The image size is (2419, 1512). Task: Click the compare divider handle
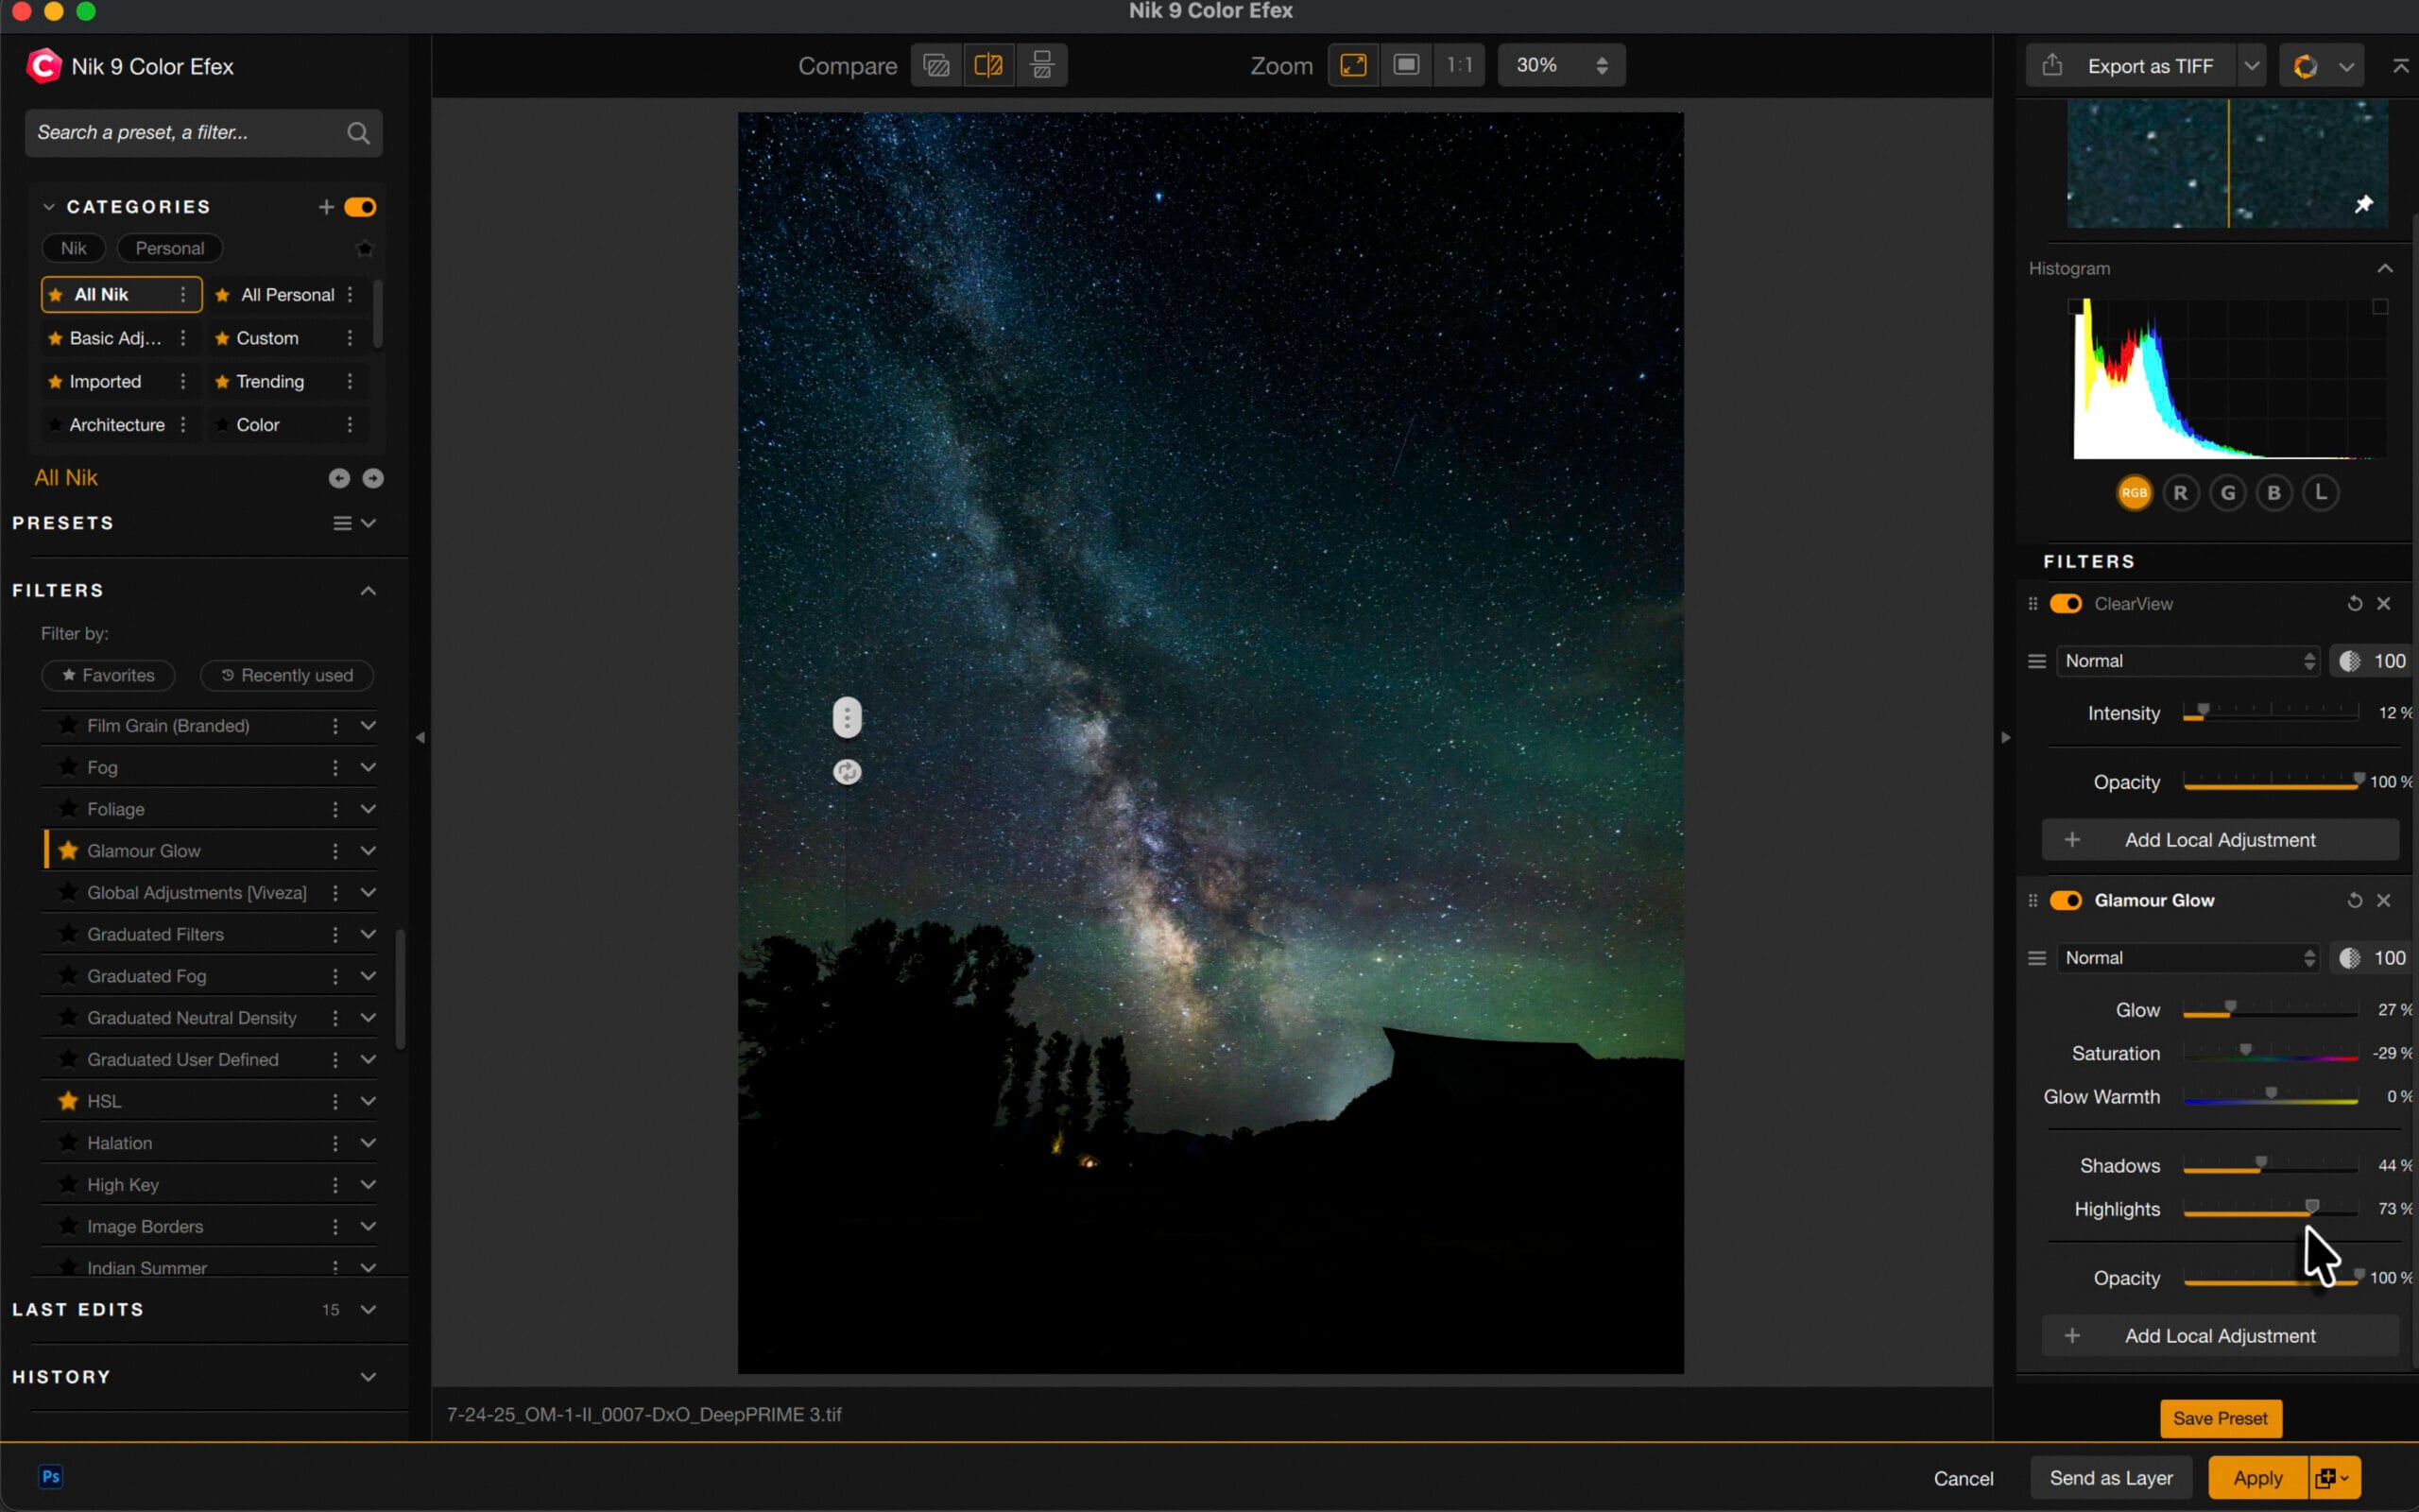(x=847, y=718)
